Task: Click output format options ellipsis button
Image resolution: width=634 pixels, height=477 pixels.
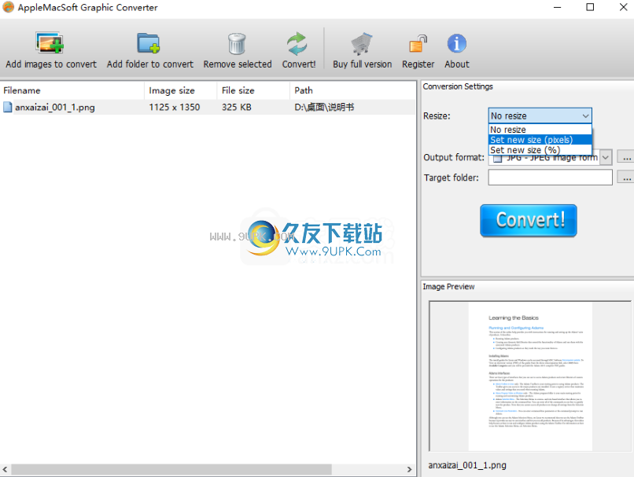Action: point(626,157)
